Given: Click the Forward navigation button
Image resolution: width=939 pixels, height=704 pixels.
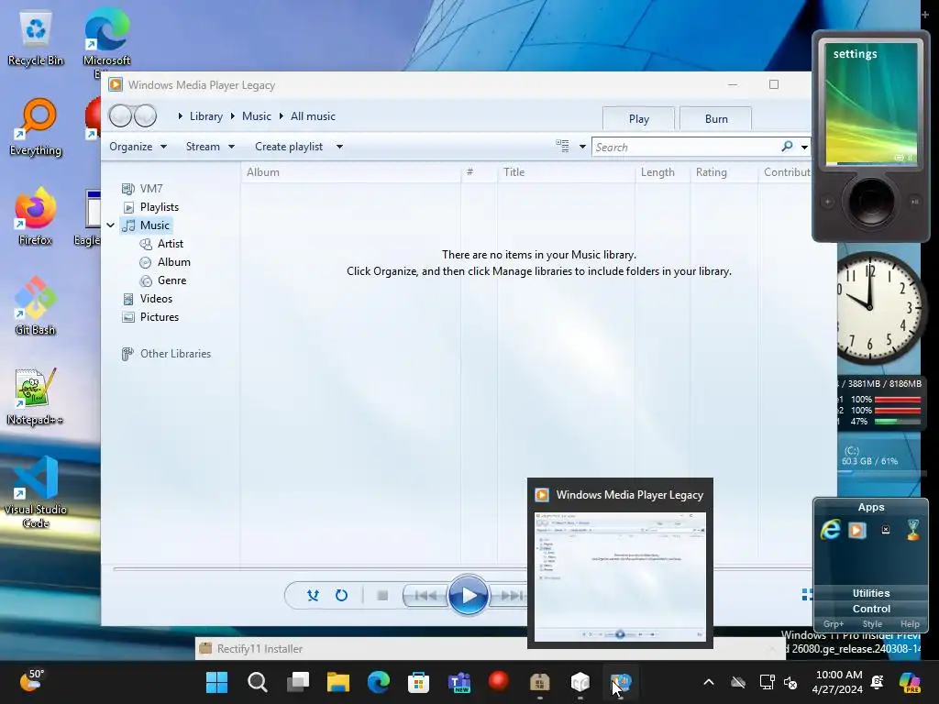Looking at the screenshot, I should tap(145, 115).
